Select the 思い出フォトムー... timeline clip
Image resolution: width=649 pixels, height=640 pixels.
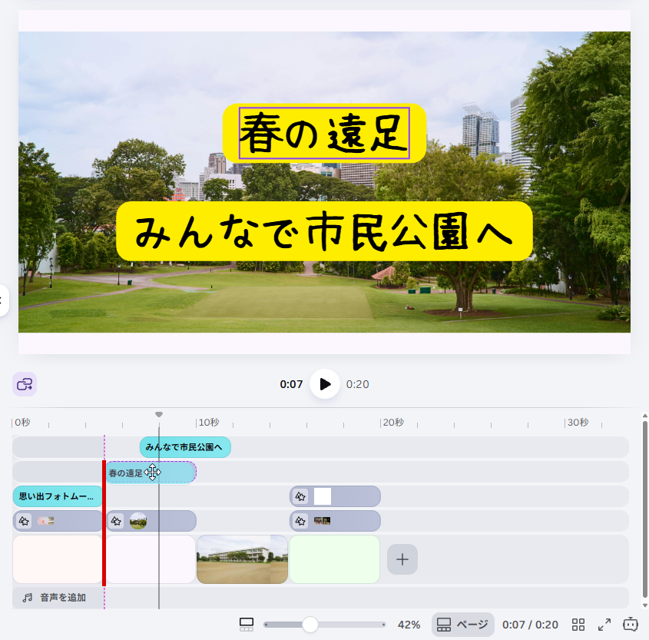(58, 496)
